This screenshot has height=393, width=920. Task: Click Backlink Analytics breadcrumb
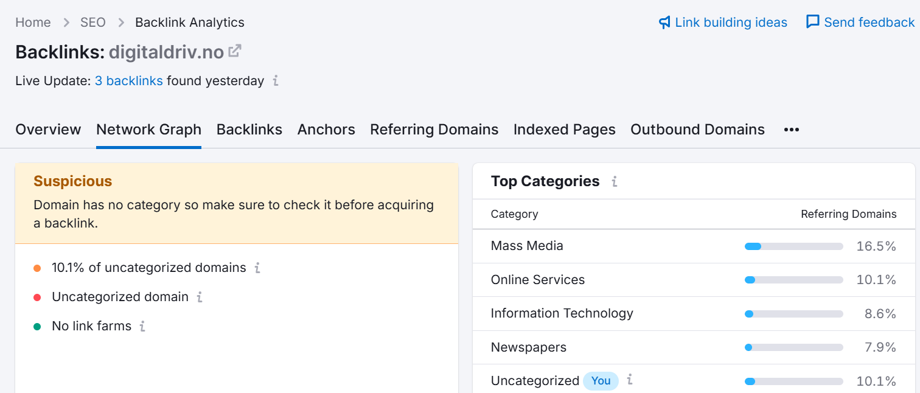click(x=190, y=23)
